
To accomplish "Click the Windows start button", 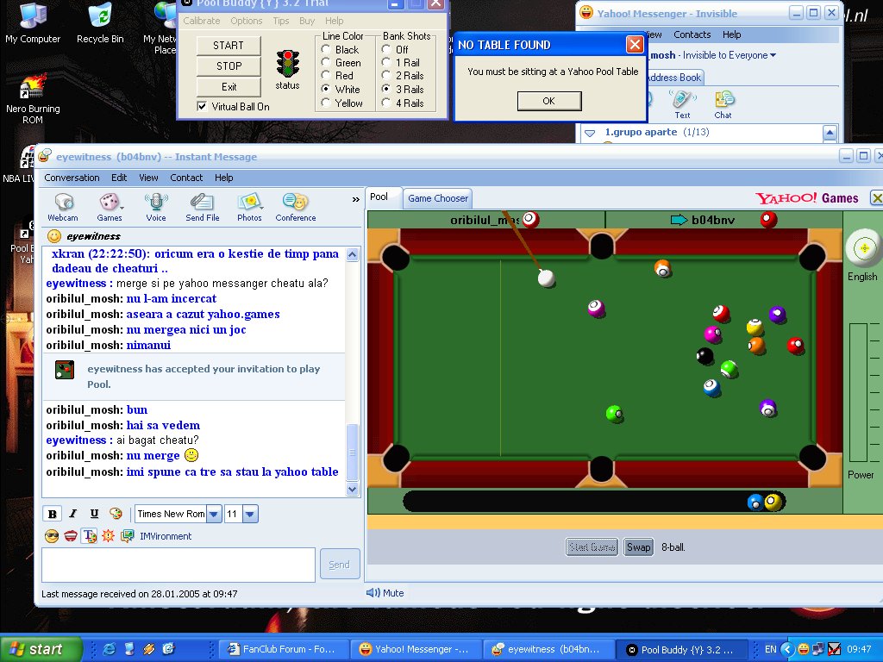I will pos(41,649).
